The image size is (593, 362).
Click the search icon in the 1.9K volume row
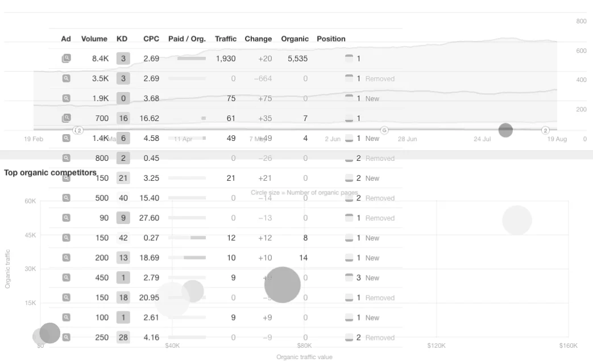(x=66, y=98)
